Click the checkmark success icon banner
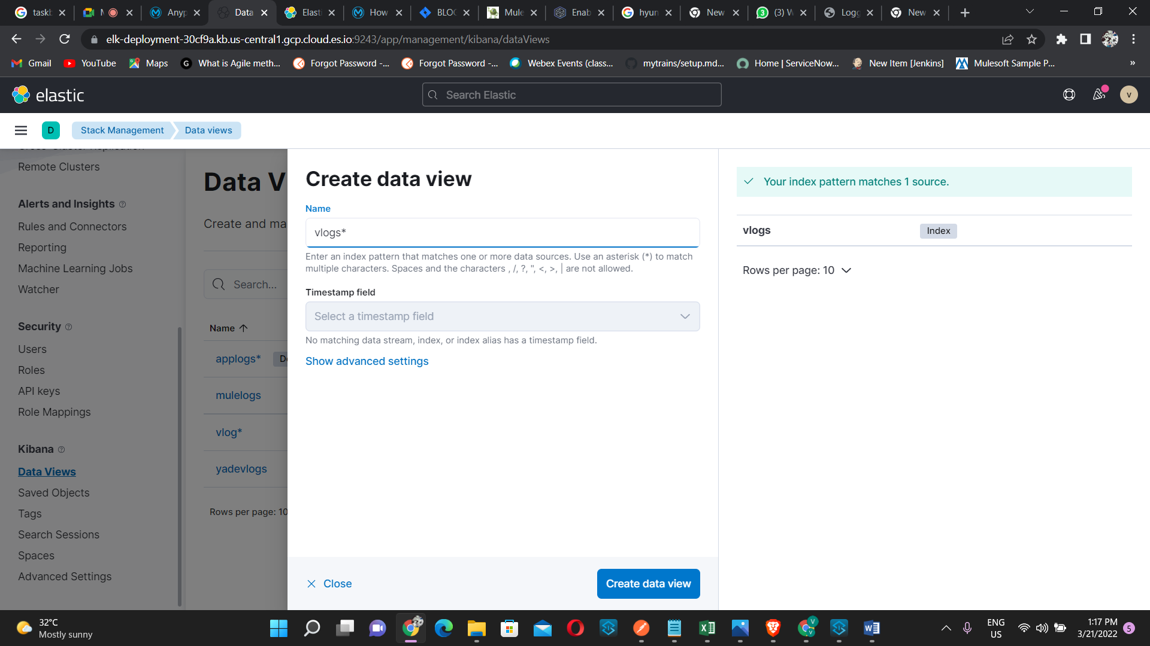Image resolution: width=1150 pixels, height=646 pixels. coord(749,181)
